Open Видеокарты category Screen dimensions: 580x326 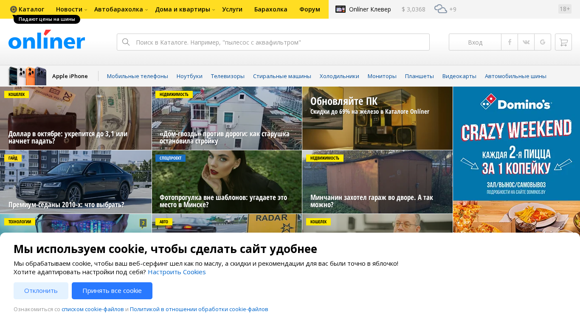click(459, 76)
